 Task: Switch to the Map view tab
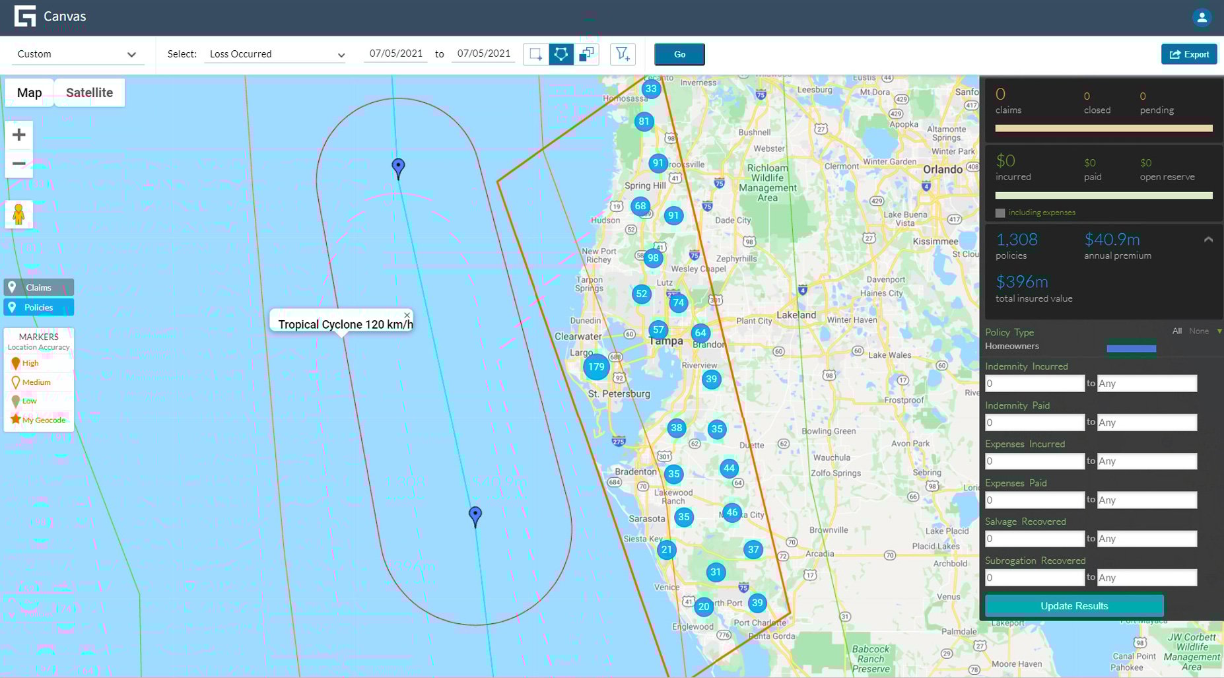pyautogui.click(x=28, y=92)
